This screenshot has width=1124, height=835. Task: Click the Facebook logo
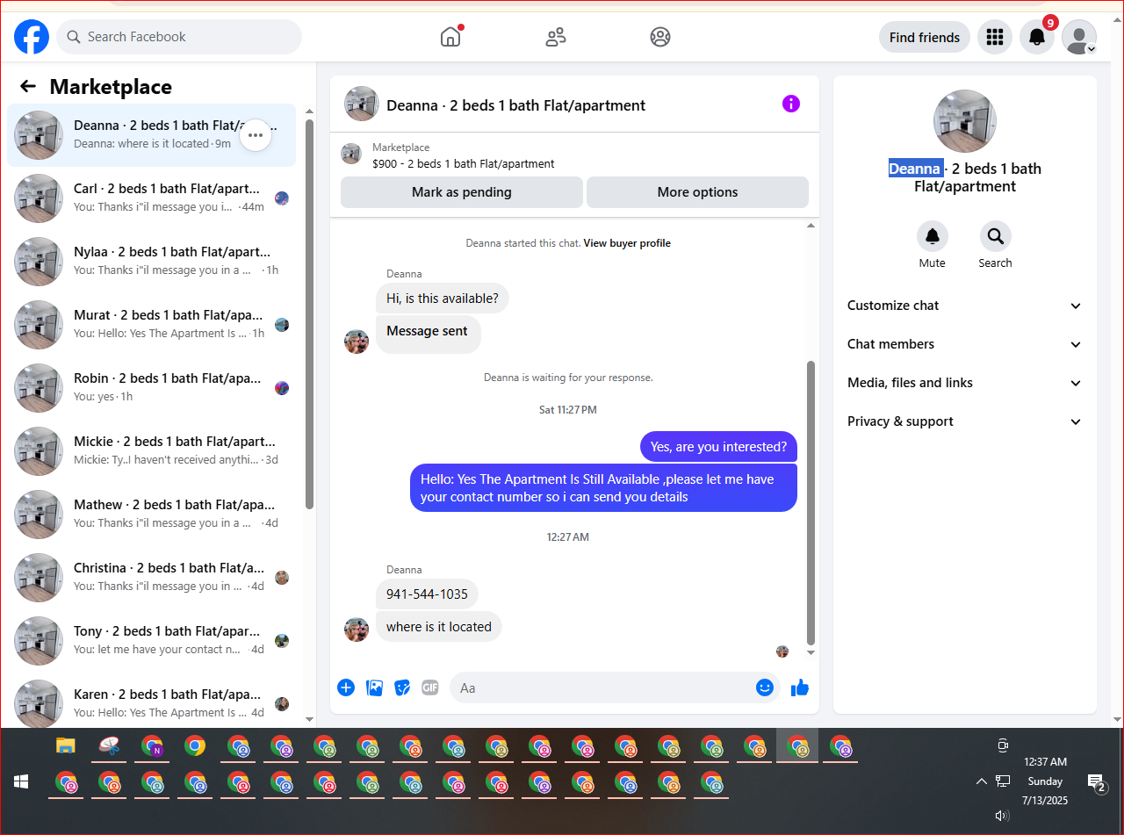click(32, 37)
